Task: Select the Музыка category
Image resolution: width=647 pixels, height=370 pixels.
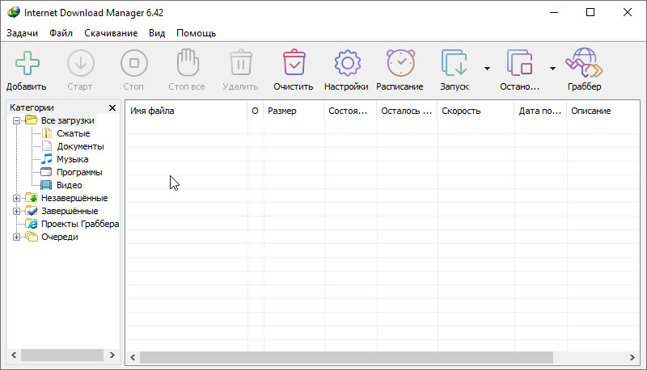Action: coord(72,159)
